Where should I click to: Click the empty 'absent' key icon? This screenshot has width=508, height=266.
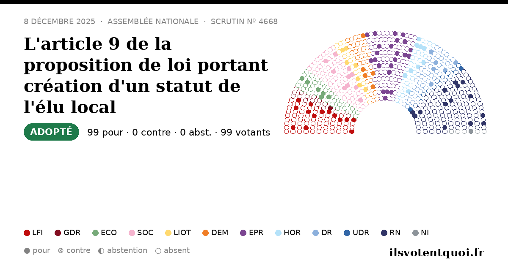[x=158, y=250]
